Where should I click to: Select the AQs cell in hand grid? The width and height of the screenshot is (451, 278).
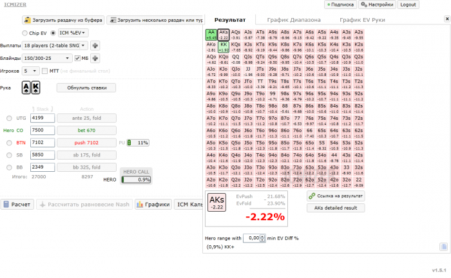(x=236, y=35)
